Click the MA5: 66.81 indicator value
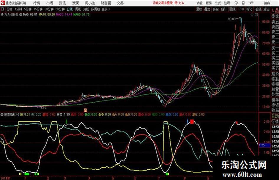The height and width of the screenshot is (180, 279). pos(30,14)
